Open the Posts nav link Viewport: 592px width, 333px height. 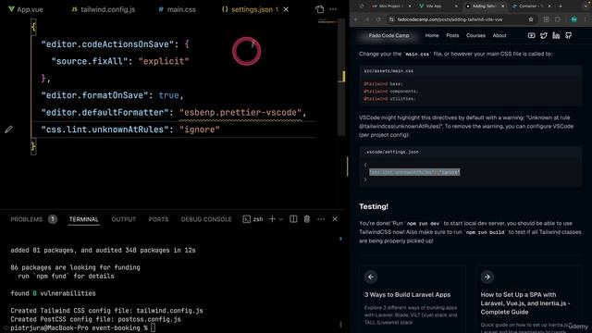452,35
